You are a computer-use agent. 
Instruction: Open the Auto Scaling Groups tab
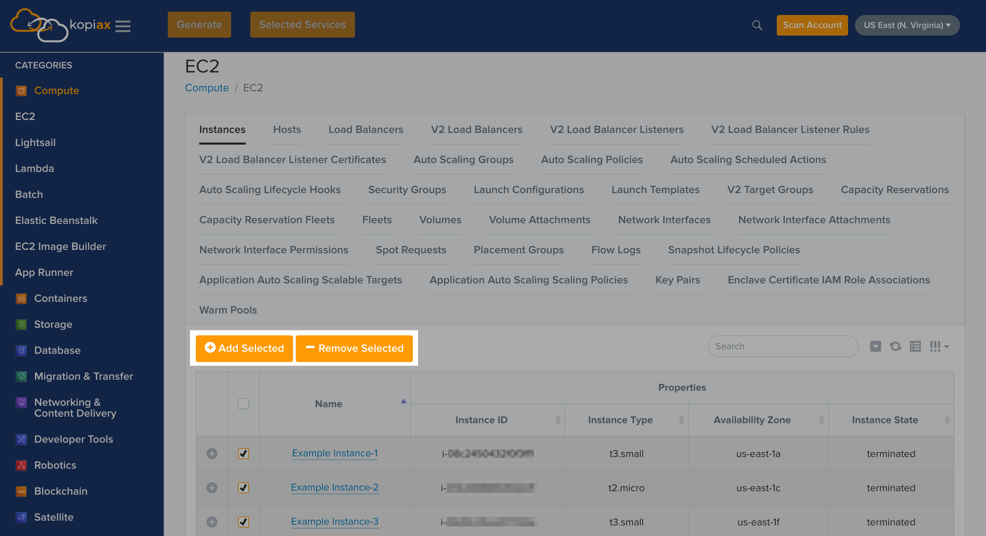click(463, 160)
